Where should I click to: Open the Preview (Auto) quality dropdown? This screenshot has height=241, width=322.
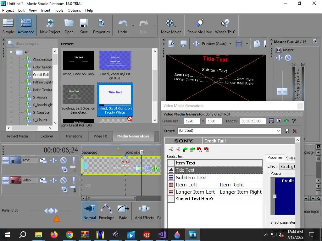pos(230,43)
